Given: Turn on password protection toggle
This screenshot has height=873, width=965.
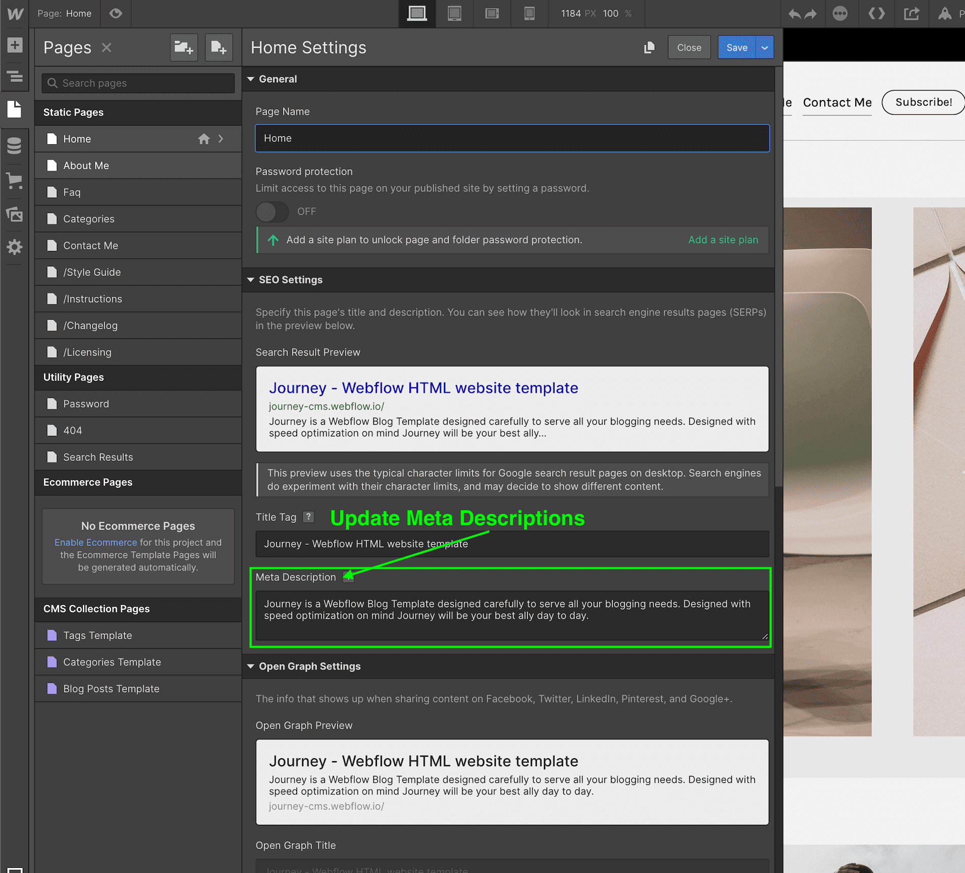Looking at the screenshot, I should (272, 211).
